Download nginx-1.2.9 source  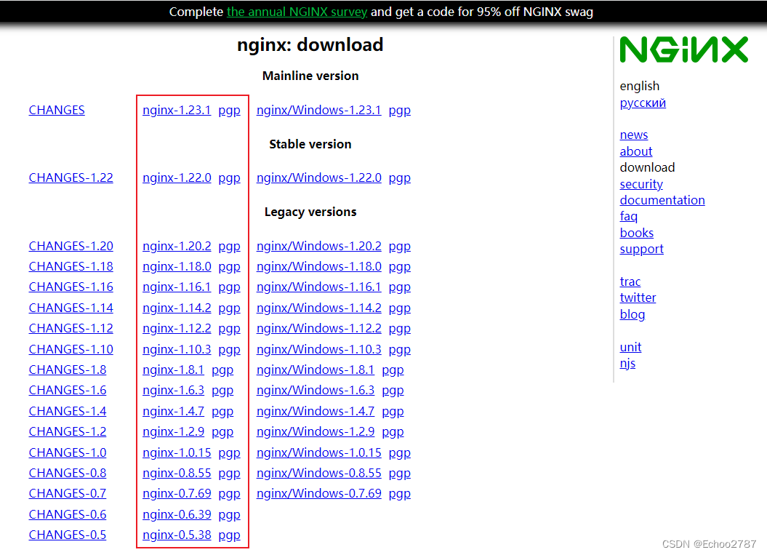[173, 431]
